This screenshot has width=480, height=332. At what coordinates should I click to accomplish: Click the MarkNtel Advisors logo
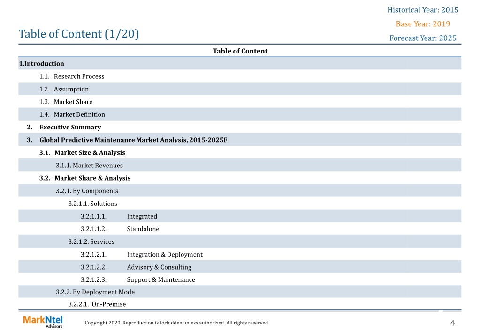[x=43, y=322]
